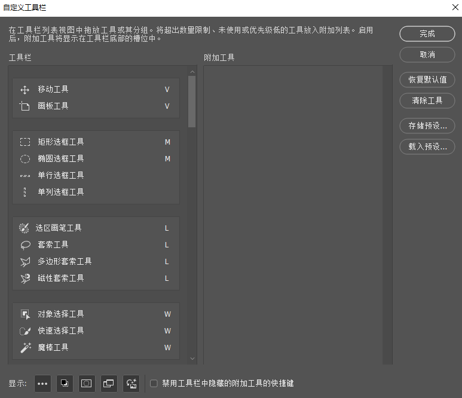Click the Single Row Marquee icon (单行选框工具)
Screen dimensions: 462x398
25,176
